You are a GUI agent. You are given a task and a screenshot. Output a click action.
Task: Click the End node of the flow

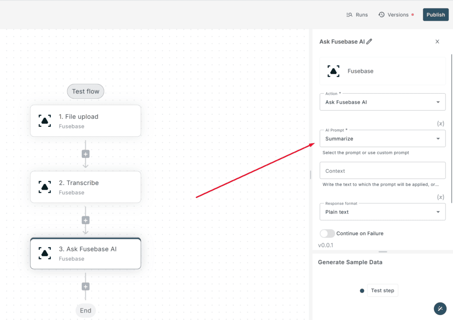85,310
